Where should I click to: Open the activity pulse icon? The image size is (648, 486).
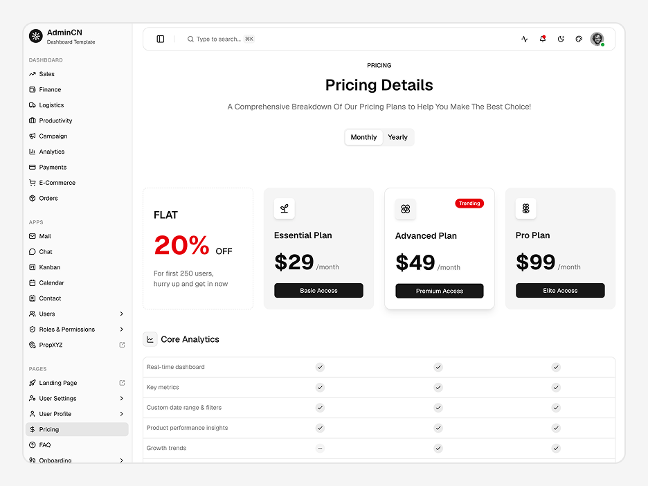click(x=525, y=39)
